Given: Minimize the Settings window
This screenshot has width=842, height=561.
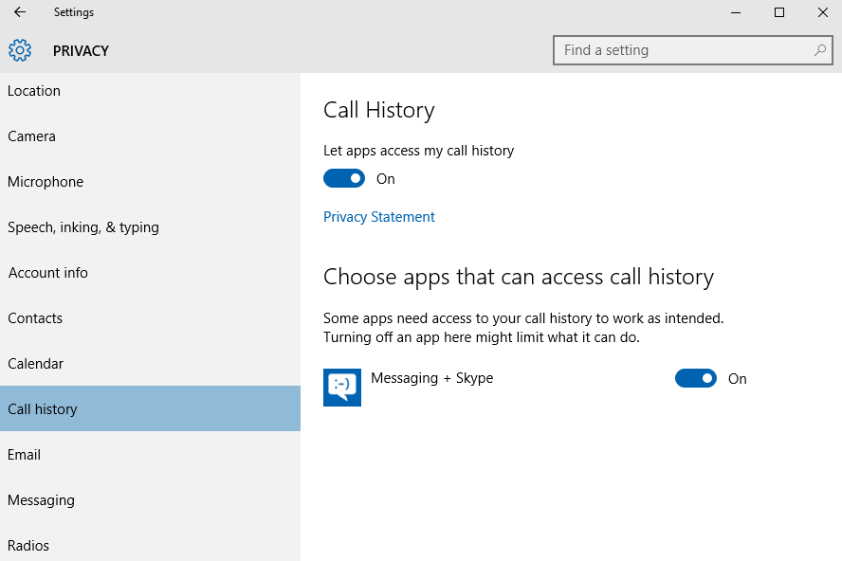Looking at the screenshot, I should coord(736,12).
